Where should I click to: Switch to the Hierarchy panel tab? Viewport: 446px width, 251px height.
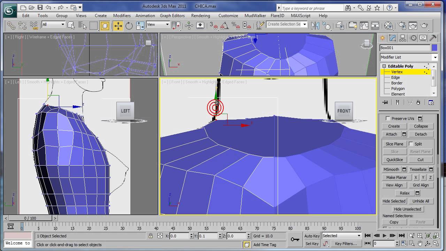[403, 38]
